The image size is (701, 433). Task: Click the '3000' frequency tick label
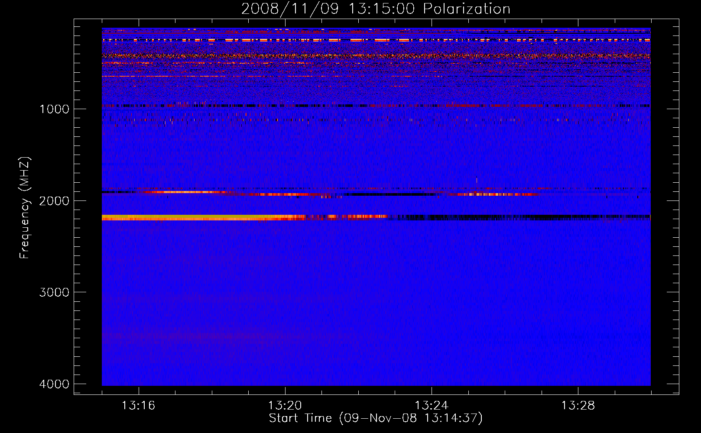(54, 292)
